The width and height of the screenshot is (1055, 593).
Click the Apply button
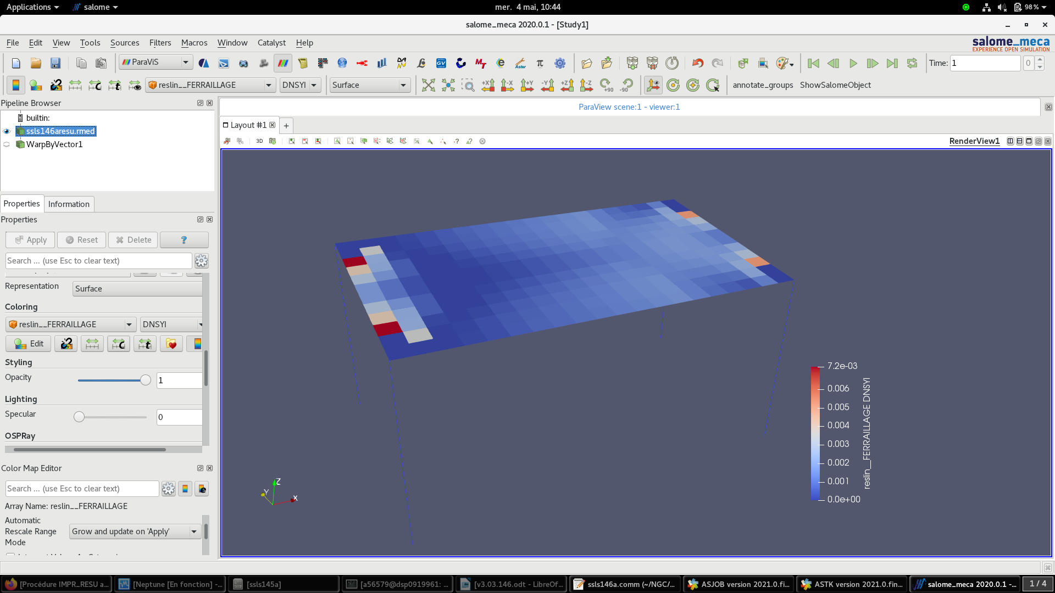click(x=31, y=240)
